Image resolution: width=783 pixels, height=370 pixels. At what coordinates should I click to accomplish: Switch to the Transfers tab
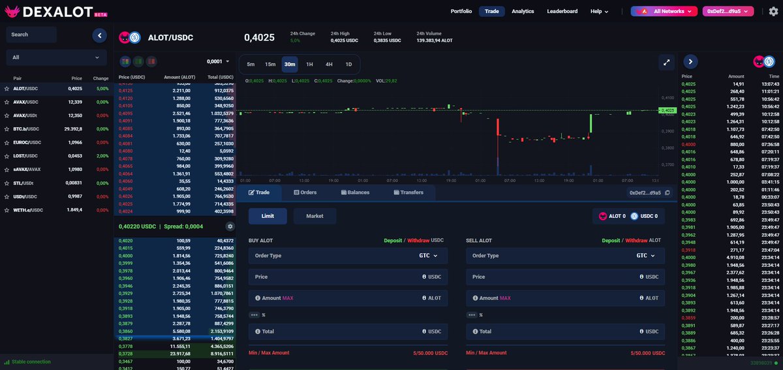tap(408, 193)
